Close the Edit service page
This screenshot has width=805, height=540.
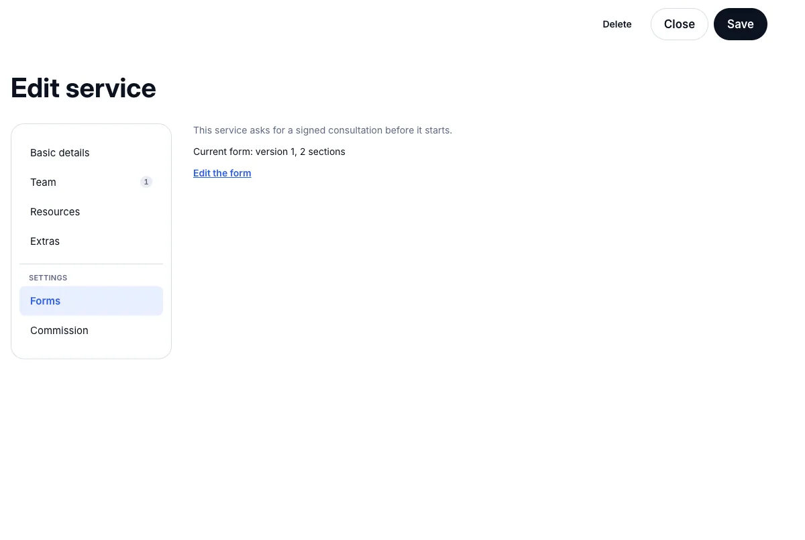coord(679,24)
